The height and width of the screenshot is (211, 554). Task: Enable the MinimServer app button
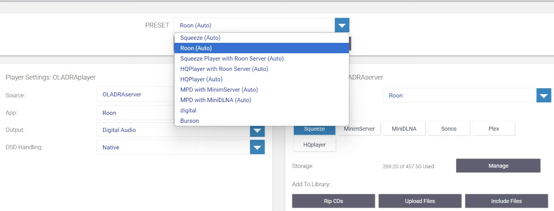[x=359, y=129]
